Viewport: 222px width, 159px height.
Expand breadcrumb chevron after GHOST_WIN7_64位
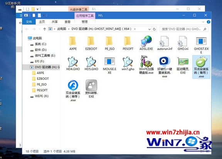135,29
